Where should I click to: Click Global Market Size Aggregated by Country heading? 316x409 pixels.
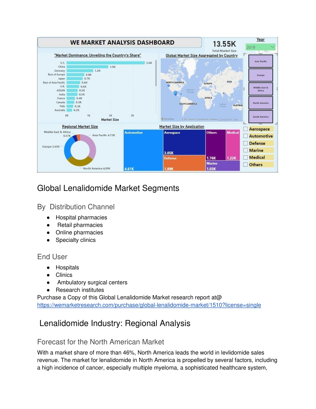tap(202, 56)
